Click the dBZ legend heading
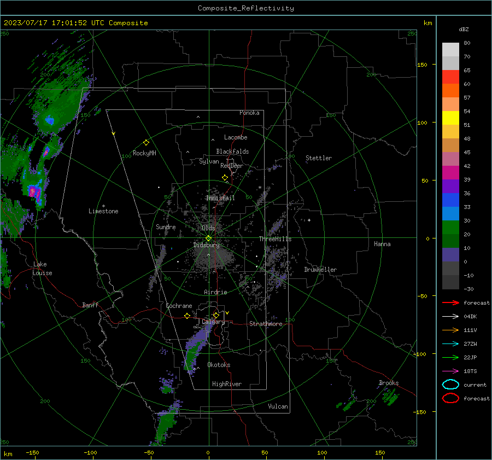 [x=464, y=29]
